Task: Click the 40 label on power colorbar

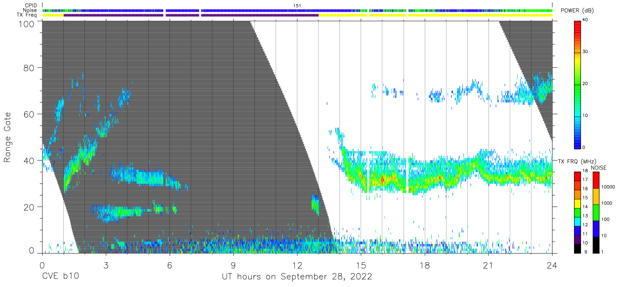Action: click(585, 20)
